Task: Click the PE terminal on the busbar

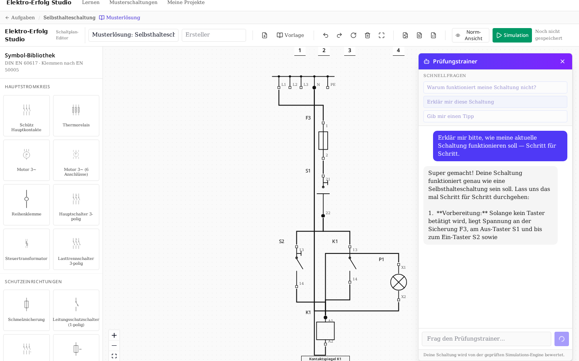Action: 328,87
